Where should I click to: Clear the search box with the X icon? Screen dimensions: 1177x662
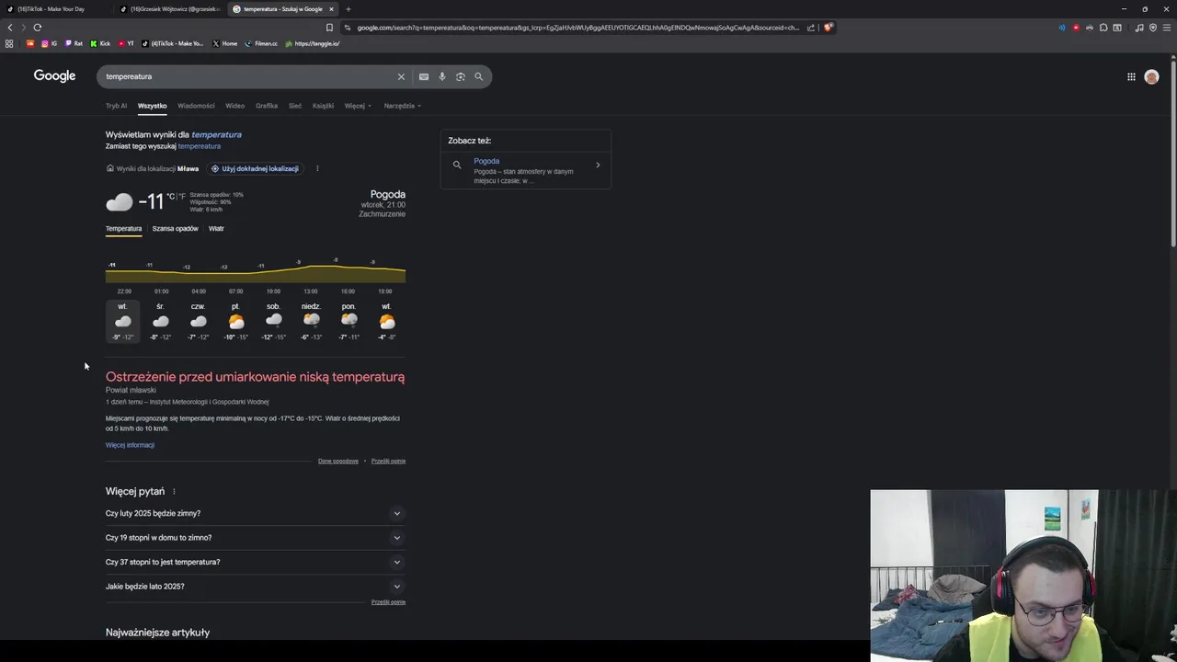(x=401, y=76)
